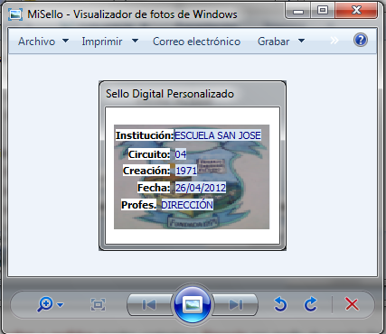Viewport: 386px width, 334px height.
Task: Maximize the photo viewer window
Action: point(323,11)
